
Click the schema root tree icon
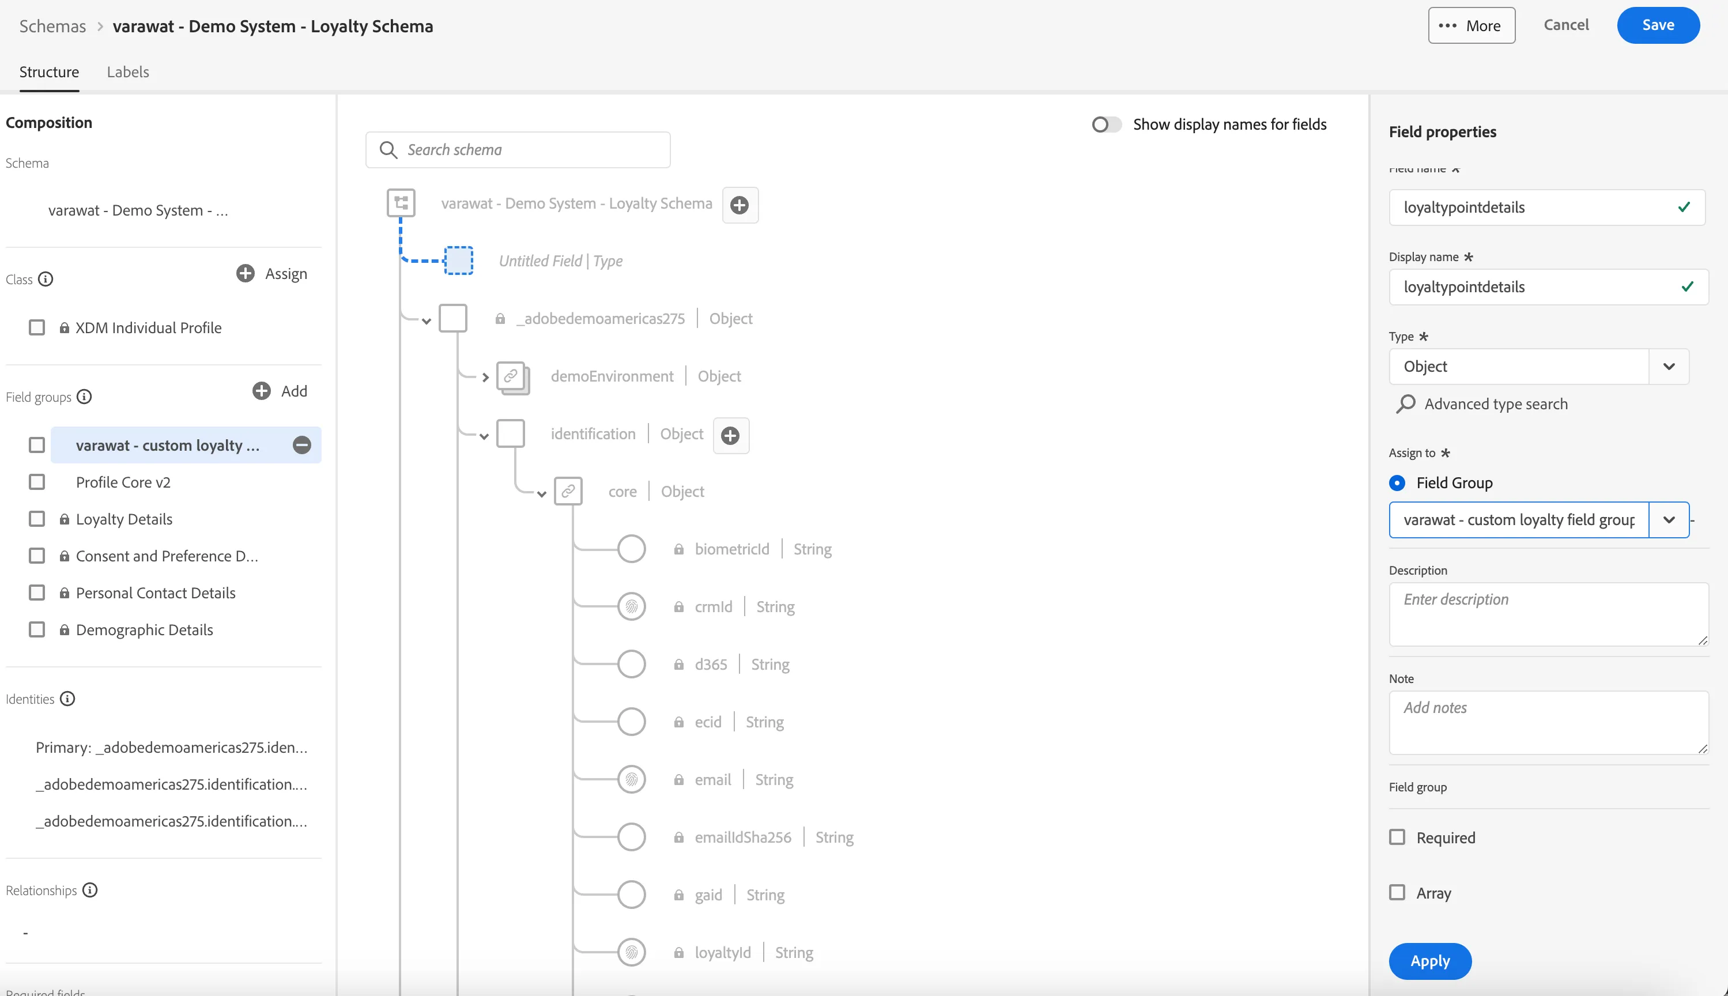401,203
